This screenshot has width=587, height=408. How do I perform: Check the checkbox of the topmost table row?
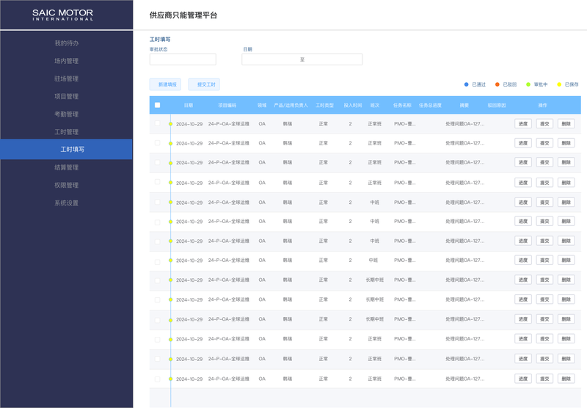(157, 123)
